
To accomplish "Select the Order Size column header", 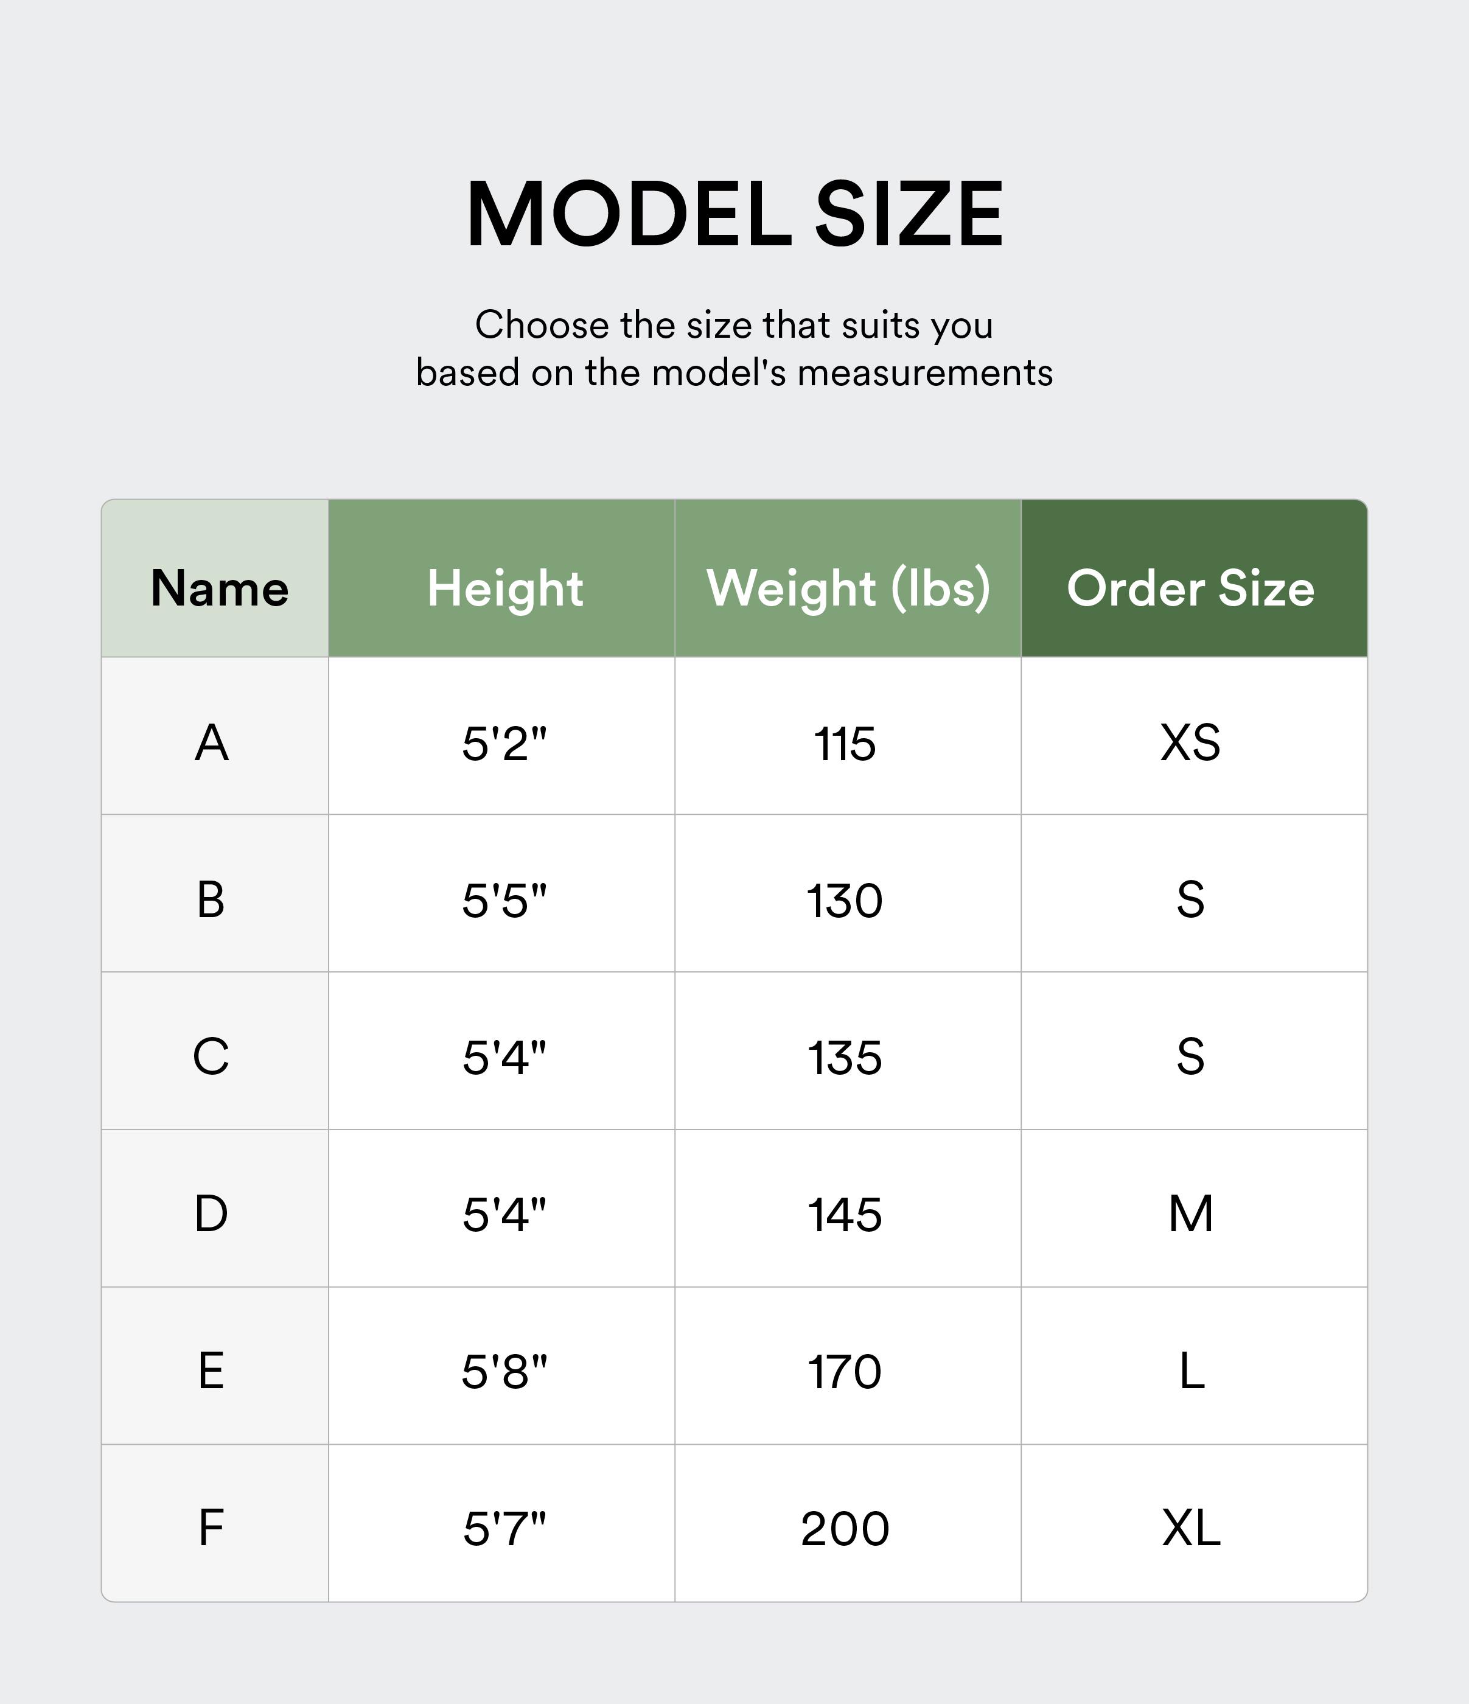I will (1190, 589).
